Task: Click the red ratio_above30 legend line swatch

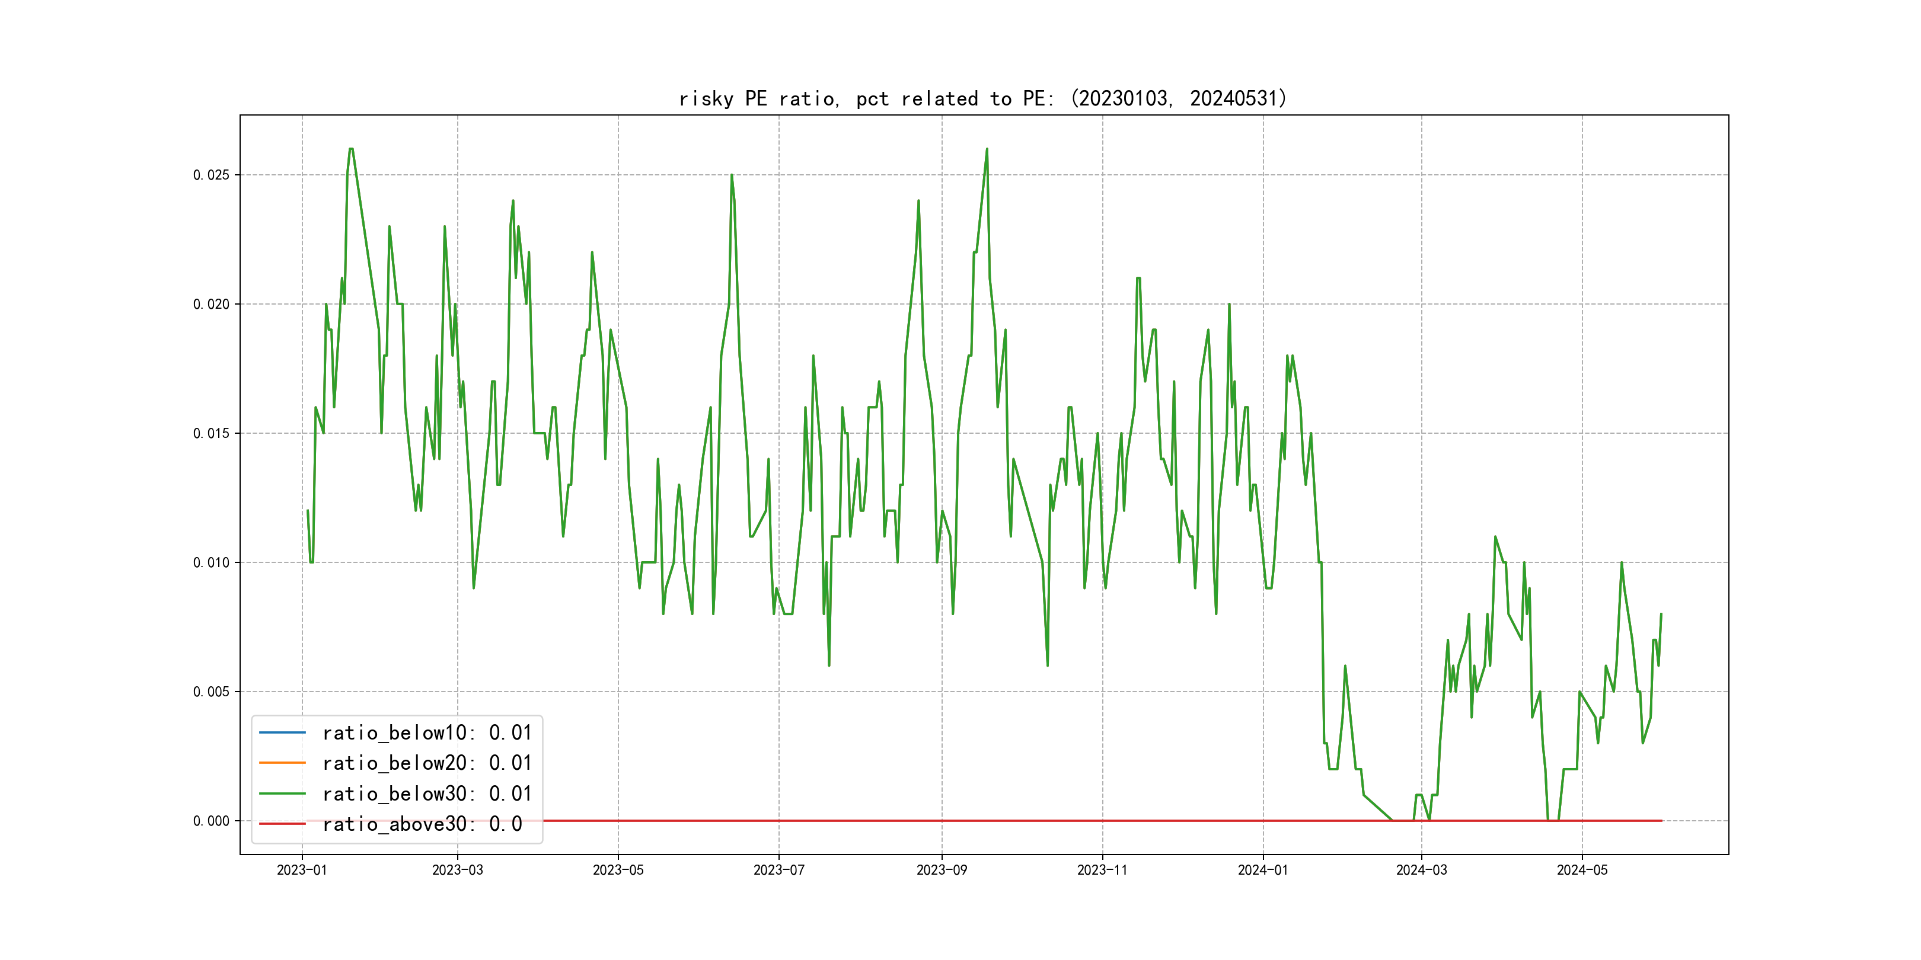Action: [x=282, y=824]
